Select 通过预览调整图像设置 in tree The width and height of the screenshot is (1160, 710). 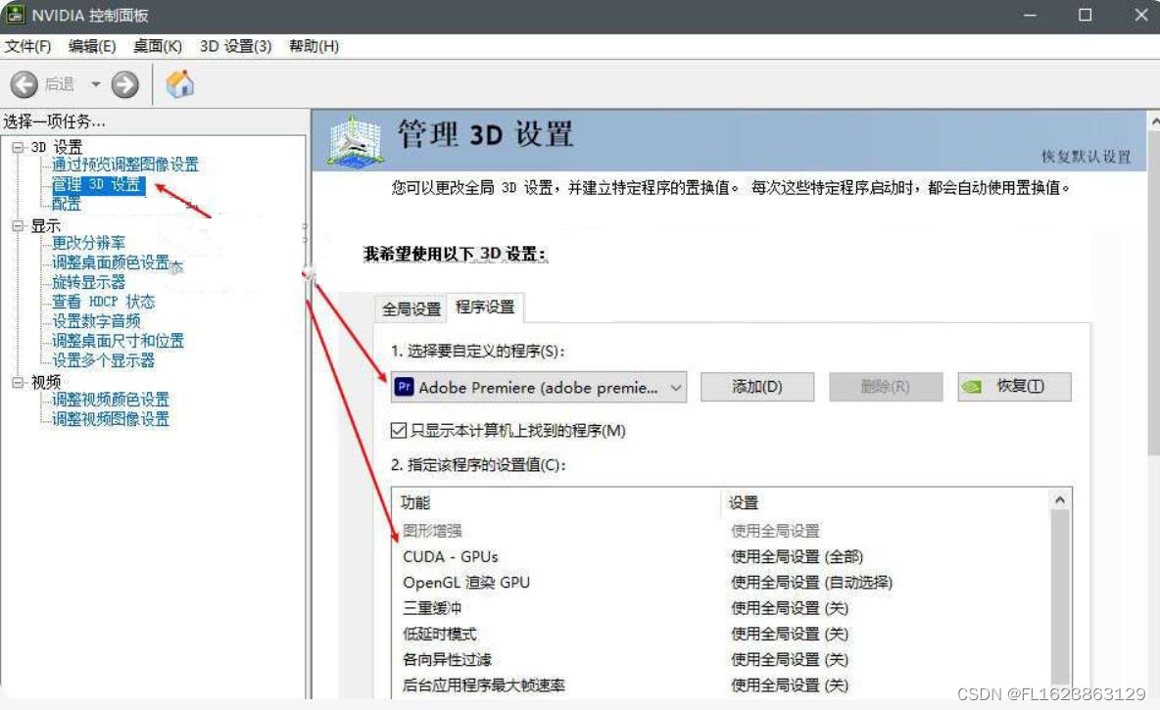(125, 165)
